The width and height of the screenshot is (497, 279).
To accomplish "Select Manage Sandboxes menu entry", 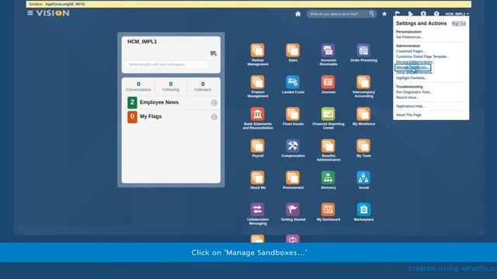I will coord(412,67).
